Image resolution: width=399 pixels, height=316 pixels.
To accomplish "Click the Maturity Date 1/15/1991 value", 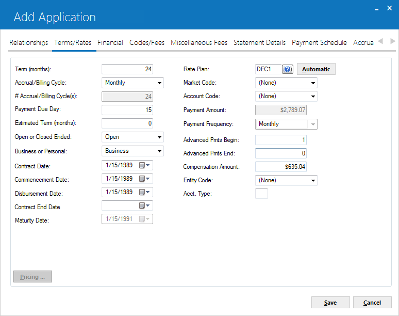I will pos(120,219).
